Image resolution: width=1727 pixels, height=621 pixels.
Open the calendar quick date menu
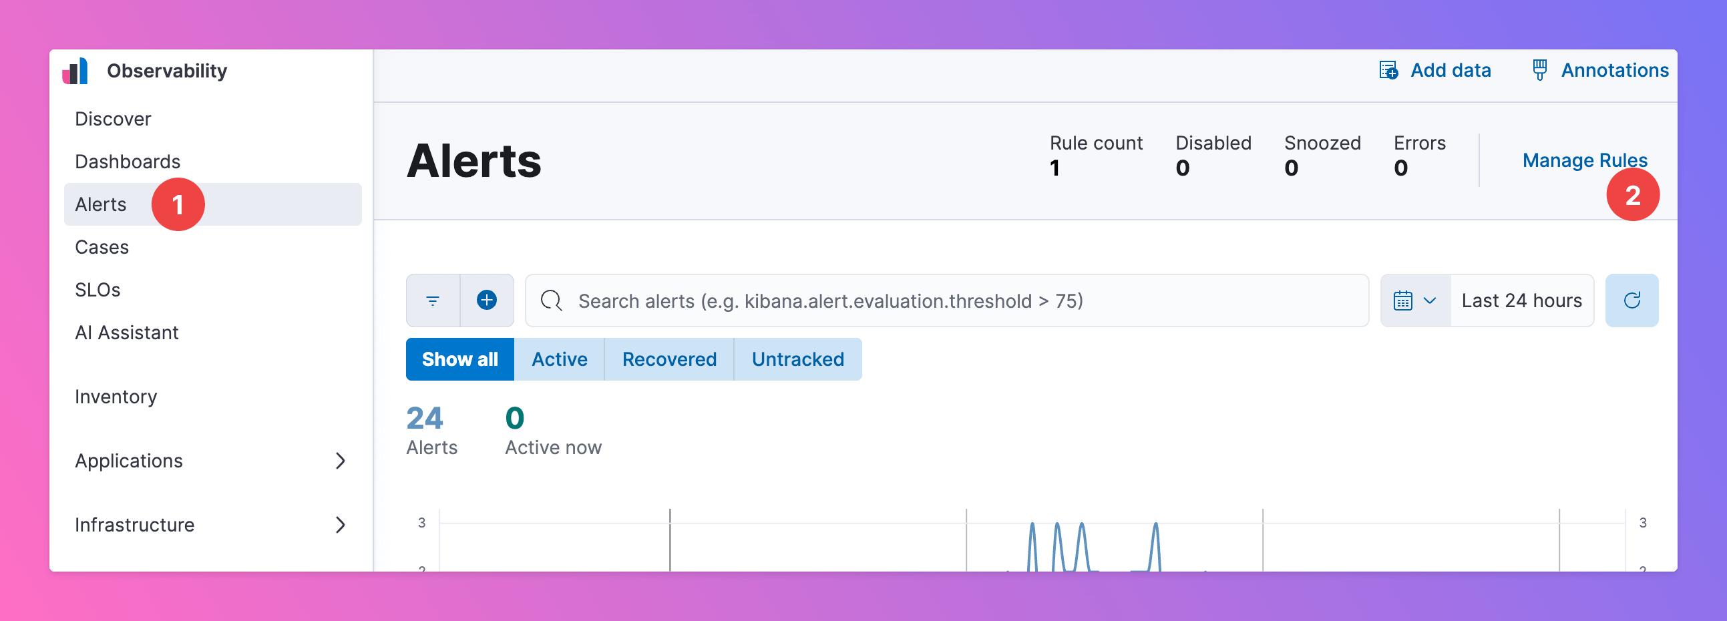click(x=1415, y=300)
